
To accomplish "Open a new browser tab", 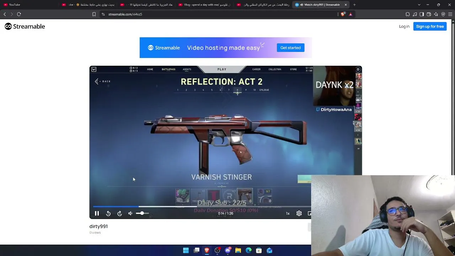I will (354, 5).
